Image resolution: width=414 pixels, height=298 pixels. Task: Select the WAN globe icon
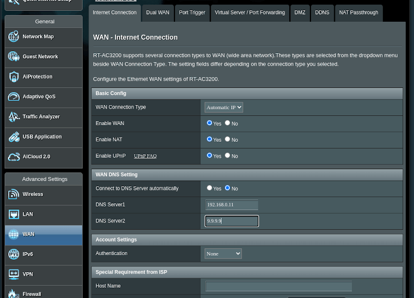pyautogui.click(x=13, y=234)
